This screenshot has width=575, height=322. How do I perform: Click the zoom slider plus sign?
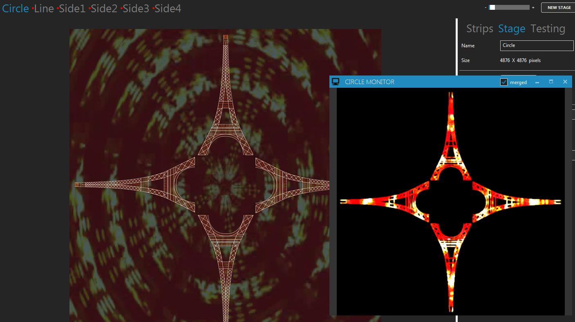click(x=533, y=7)
